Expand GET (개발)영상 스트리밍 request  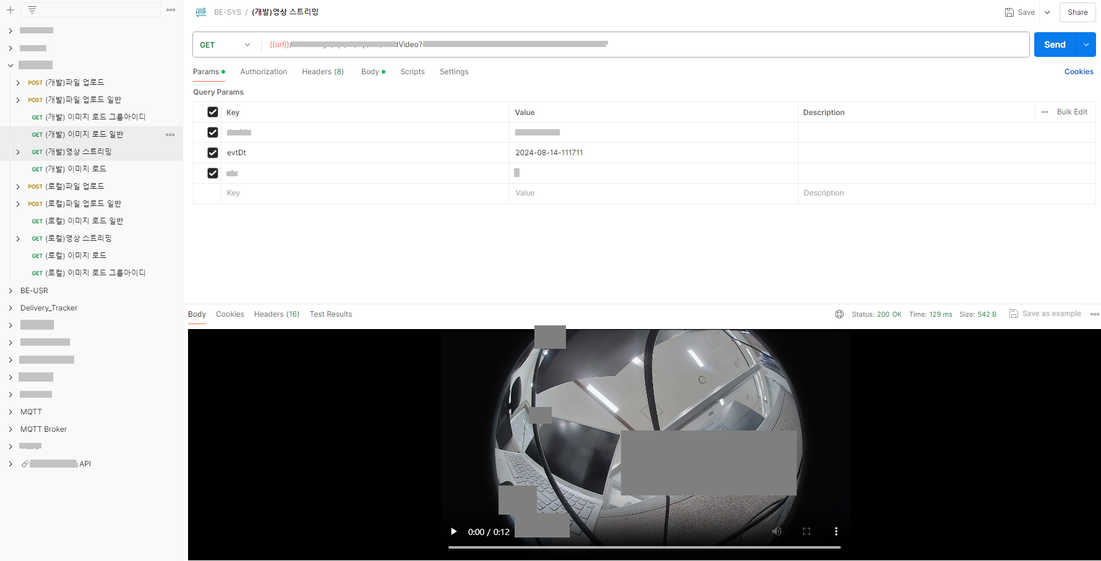(18, 152)
